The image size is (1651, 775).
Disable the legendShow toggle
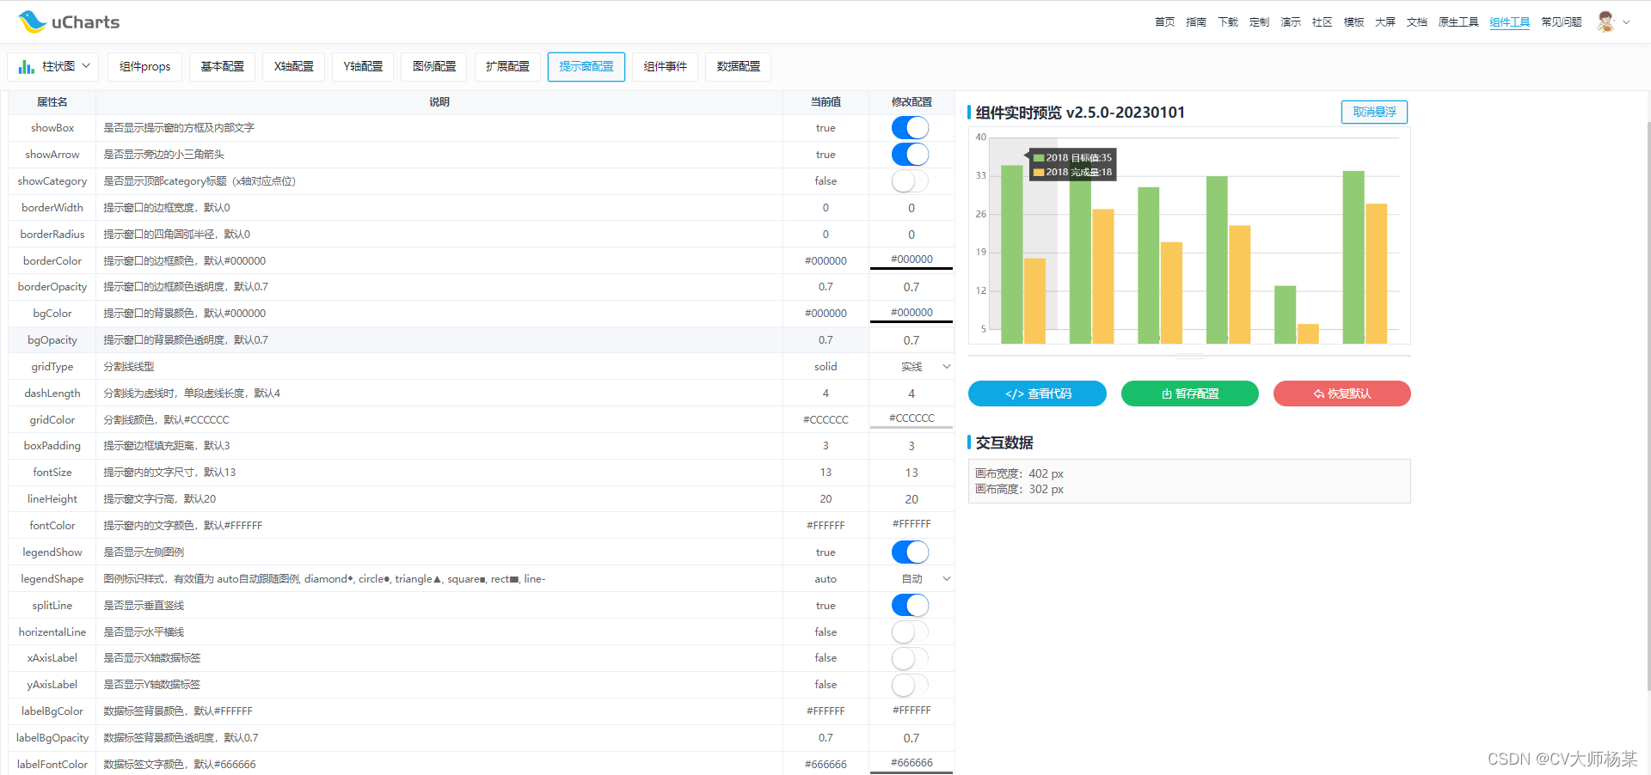910,552
